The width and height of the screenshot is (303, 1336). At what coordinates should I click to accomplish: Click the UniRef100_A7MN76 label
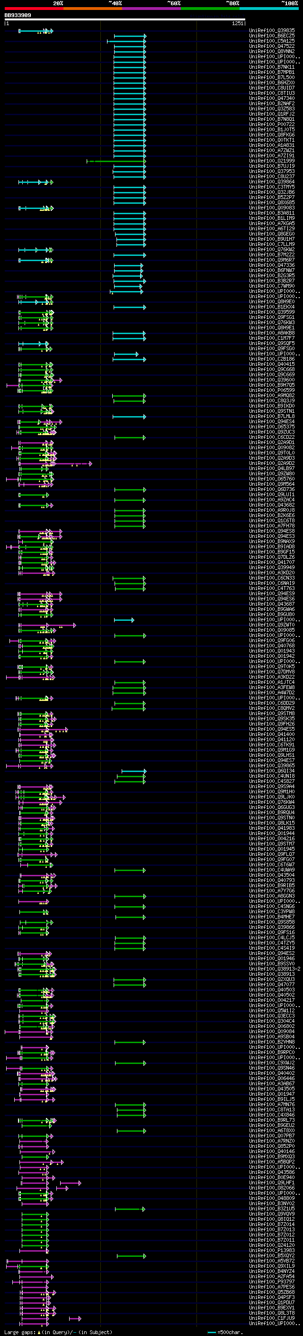tap(272, 1104)
